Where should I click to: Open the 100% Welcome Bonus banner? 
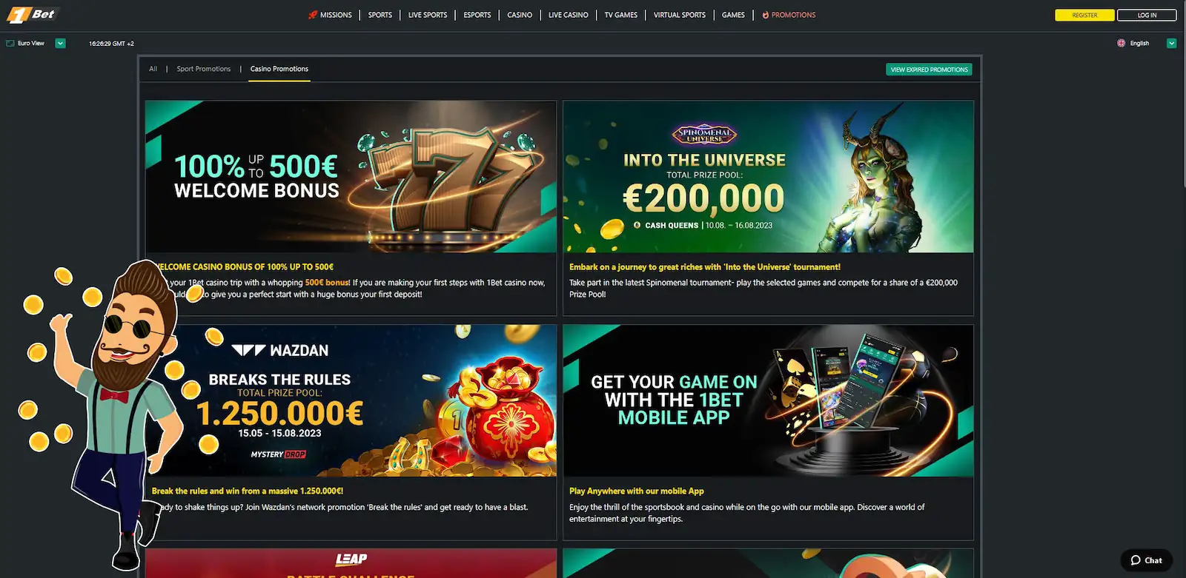[351, 177]
